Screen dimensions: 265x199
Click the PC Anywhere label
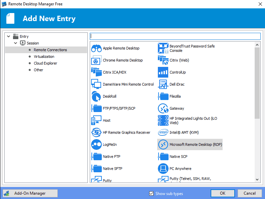click(180, 169)
